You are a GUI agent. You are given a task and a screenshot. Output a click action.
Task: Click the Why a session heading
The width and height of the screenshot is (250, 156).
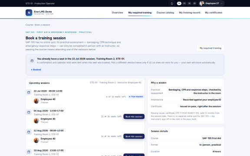(158, 83)
